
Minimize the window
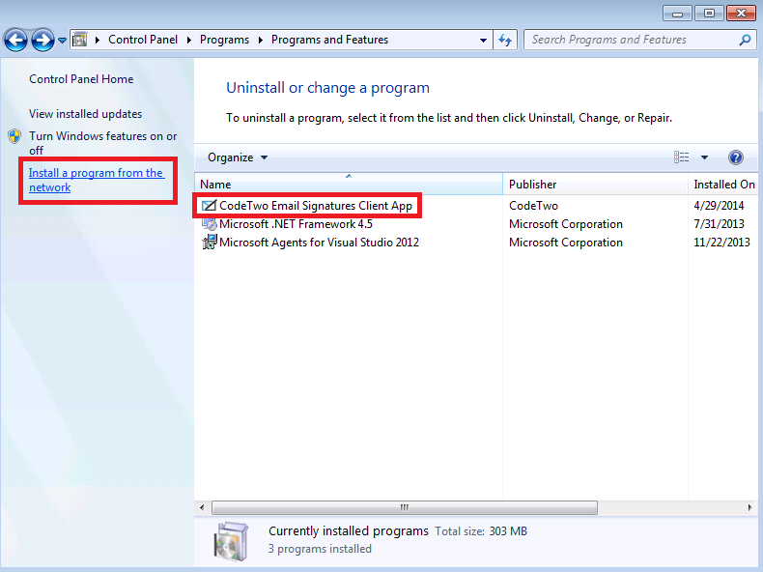[677, 14]
